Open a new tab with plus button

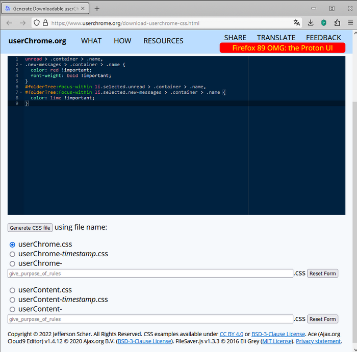click(97, 9)
